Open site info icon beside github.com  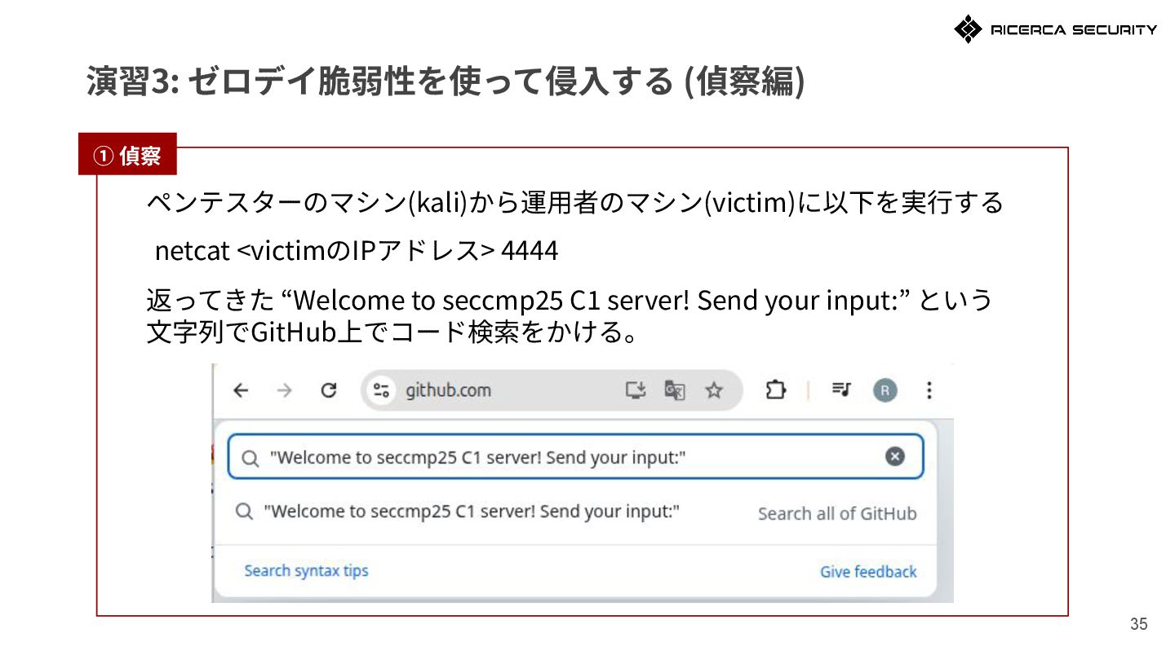[382, 390]
